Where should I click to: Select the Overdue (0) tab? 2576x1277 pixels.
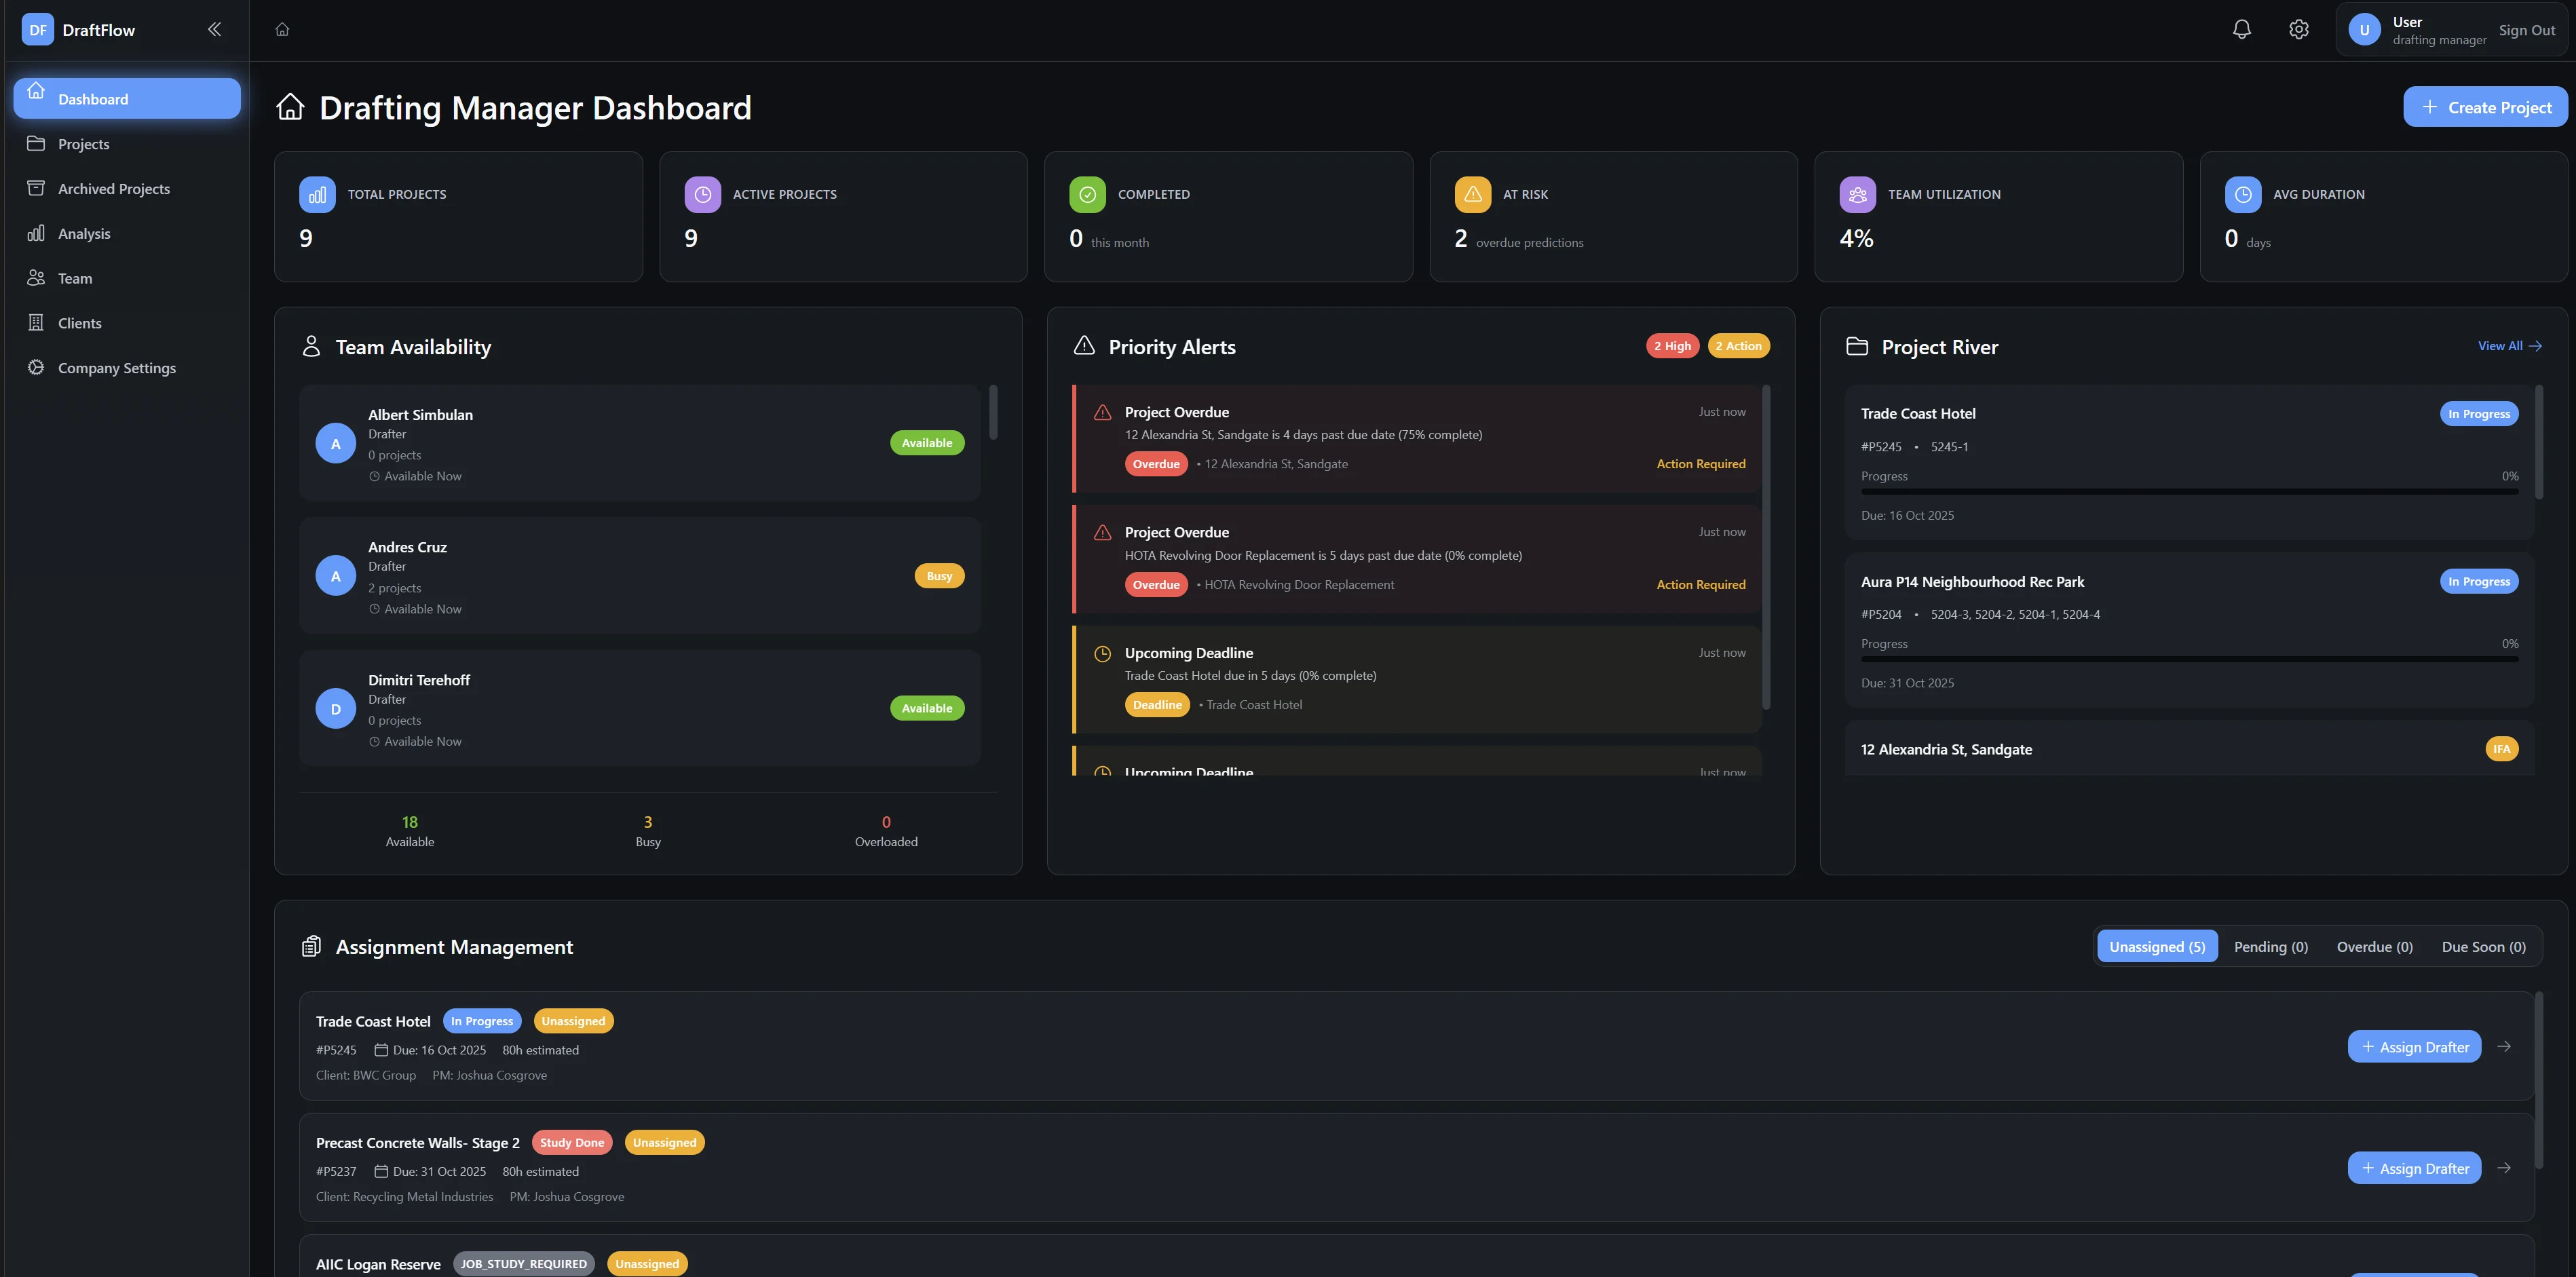[2374, 946]
